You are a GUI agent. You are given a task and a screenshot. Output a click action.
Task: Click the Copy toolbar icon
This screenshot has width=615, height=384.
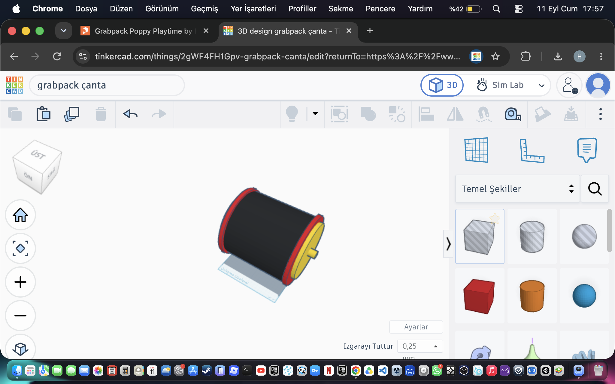(15, 114)
